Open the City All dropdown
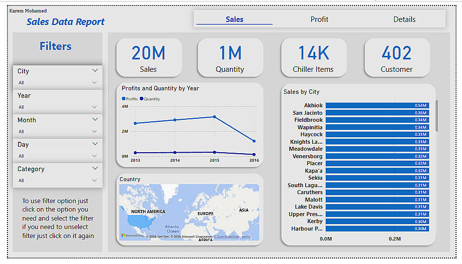The width and height of the screenshot is (462, 264). pos(58,83)
